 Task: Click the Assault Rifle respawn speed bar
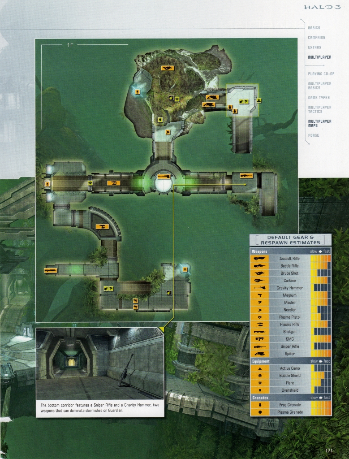pyautogui.click(x=321, y=259)
